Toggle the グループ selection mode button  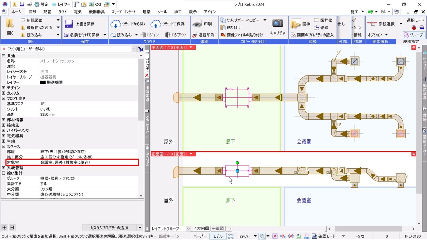tap(413, 35)
